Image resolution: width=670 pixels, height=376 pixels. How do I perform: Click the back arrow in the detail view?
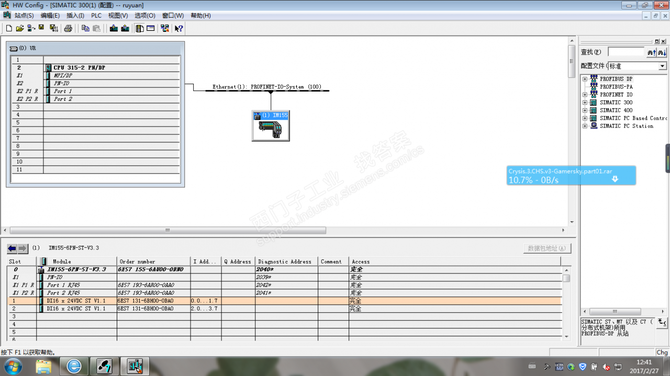click(x=12, y=248)
